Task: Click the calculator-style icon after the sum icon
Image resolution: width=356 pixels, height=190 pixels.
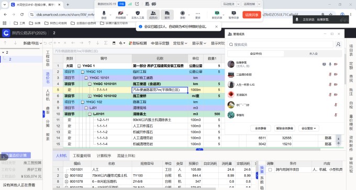Action: (114, 43)
